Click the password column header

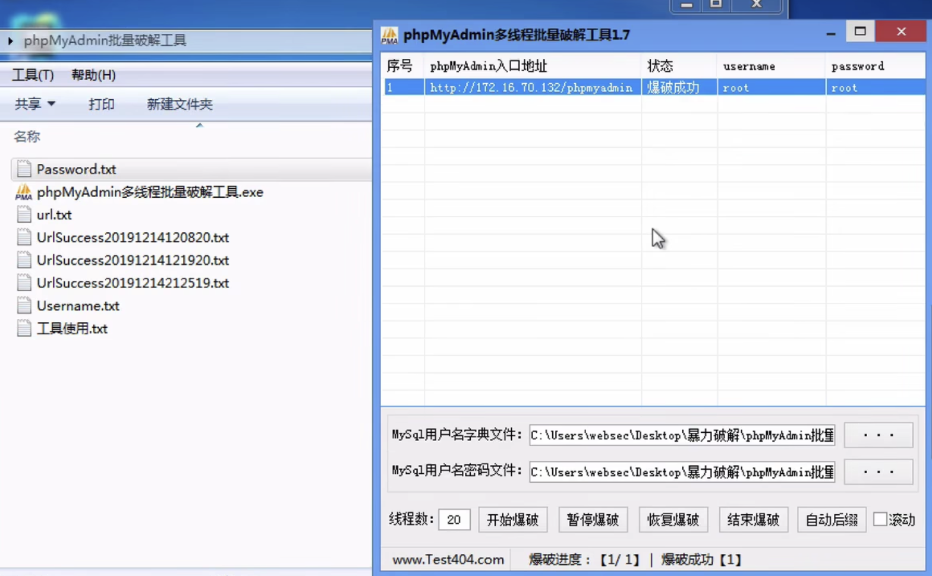[x=876, y=66]
